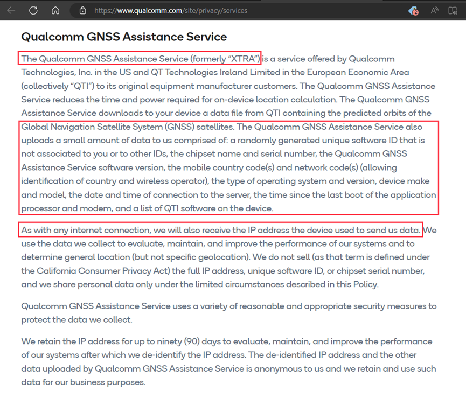Reload the page with the refresh icon

pyautogui.click(x=33, y=11)
